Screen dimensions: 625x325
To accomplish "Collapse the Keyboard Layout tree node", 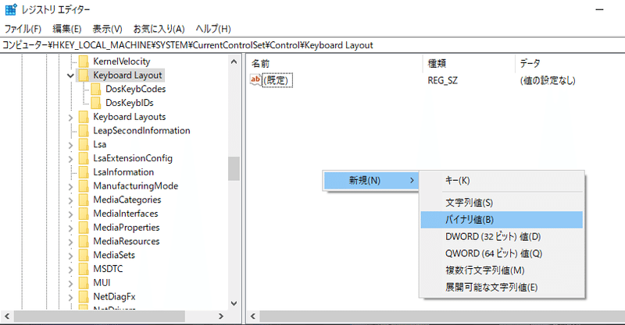I will pyautogui.click(x=70, y=76).
